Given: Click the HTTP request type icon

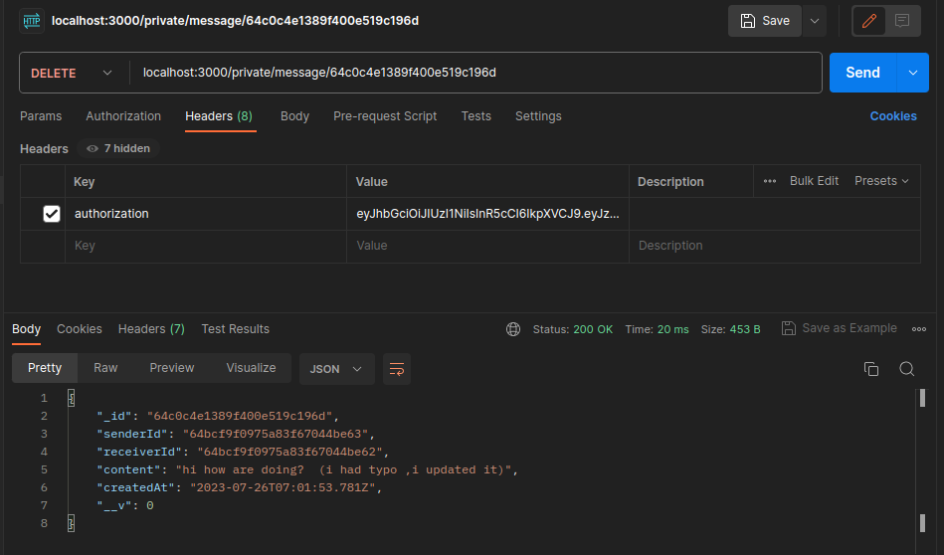Looking at the screenshot, I should (x=31, y=21).
